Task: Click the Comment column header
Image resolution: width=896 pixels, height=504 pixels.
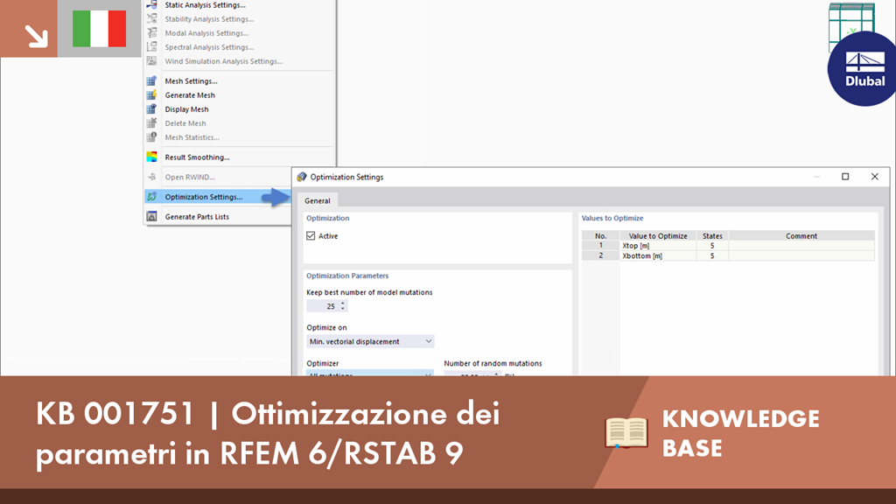Action: click(x=801, y=235)
